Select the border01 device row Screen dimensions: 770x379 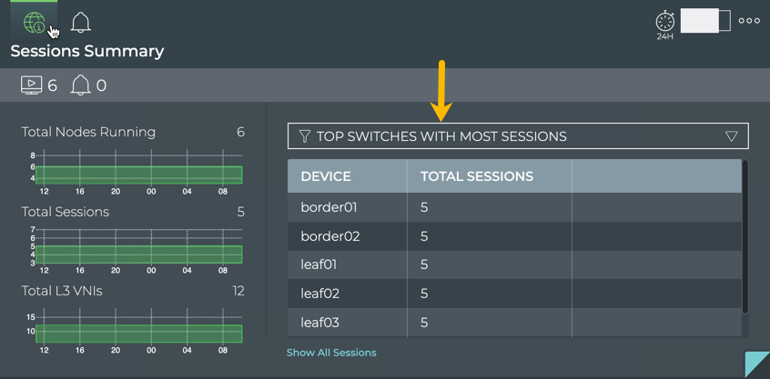coord(329,207)
